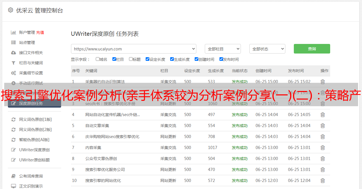Click the red 充值 link

(40, 32)
